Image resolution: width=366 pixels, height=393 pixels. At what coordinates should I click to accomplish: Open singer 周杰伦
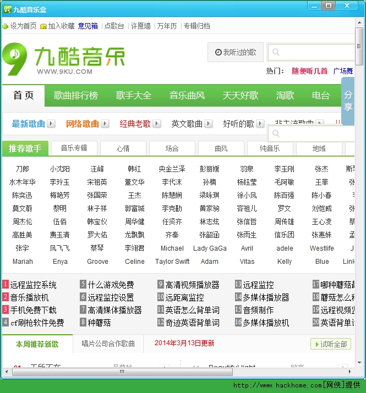(x=23, y=222)
